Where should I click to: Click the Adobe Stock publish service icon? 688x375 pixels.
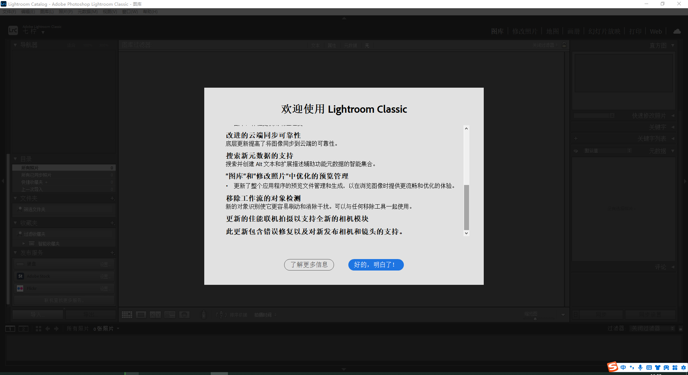(x=20, y=276)
